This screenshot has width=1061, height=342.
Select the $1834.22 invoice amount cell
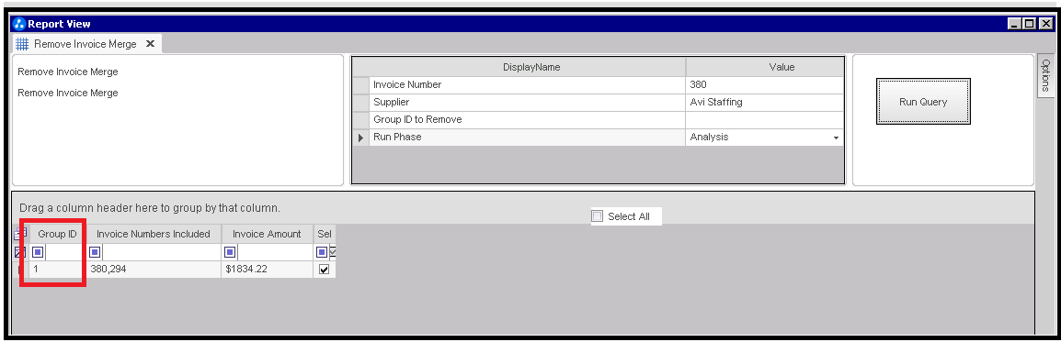(x=267, y=270)
